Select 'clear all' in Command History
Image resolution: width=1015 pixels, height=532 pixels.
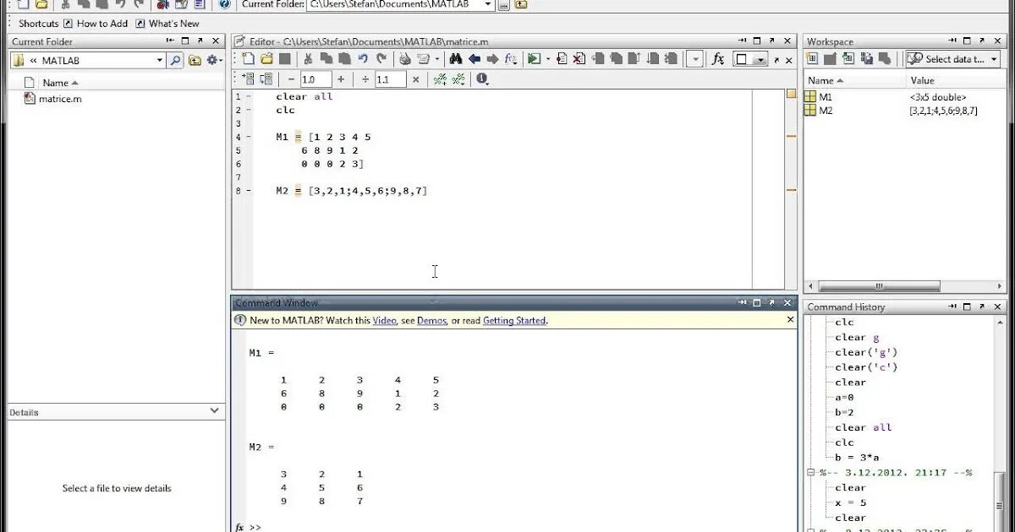point(864,427)
